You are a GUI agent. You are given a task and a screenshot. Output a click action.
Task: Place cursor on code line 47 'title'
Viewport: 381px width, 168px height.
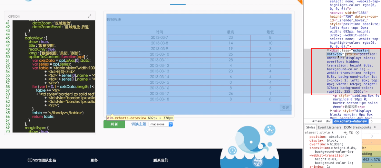coord(42,45)
